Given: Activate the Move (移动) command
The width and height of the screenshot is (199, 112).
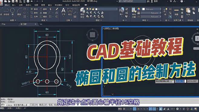Looking at the screenshot, I should coord(34,9).
